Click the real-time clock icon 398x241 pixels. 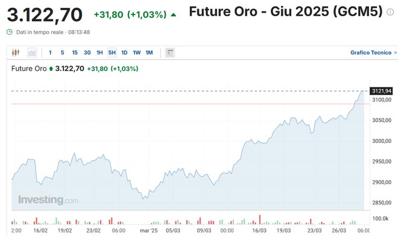[x=10, y=31]
